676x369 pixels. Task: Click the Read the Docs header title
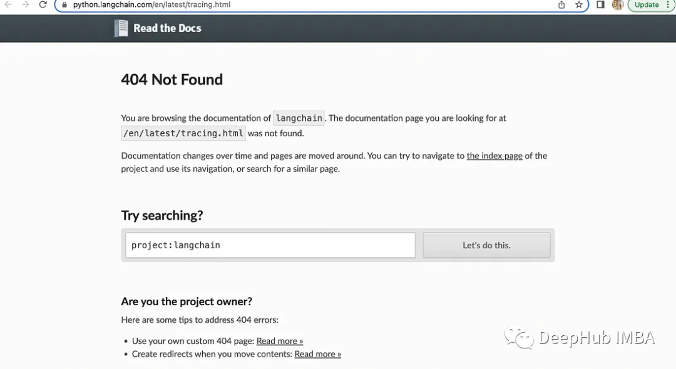(167, 28)
